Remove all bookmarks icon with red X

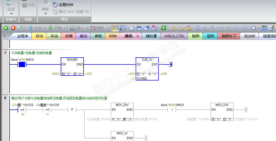154,28
